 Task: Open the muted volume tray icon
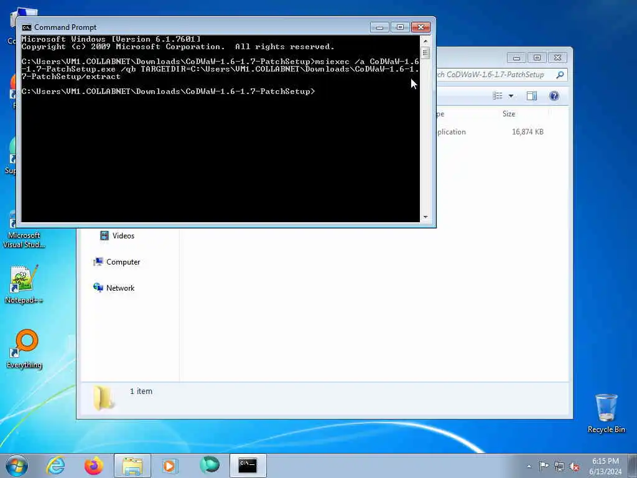pos(574,466)
